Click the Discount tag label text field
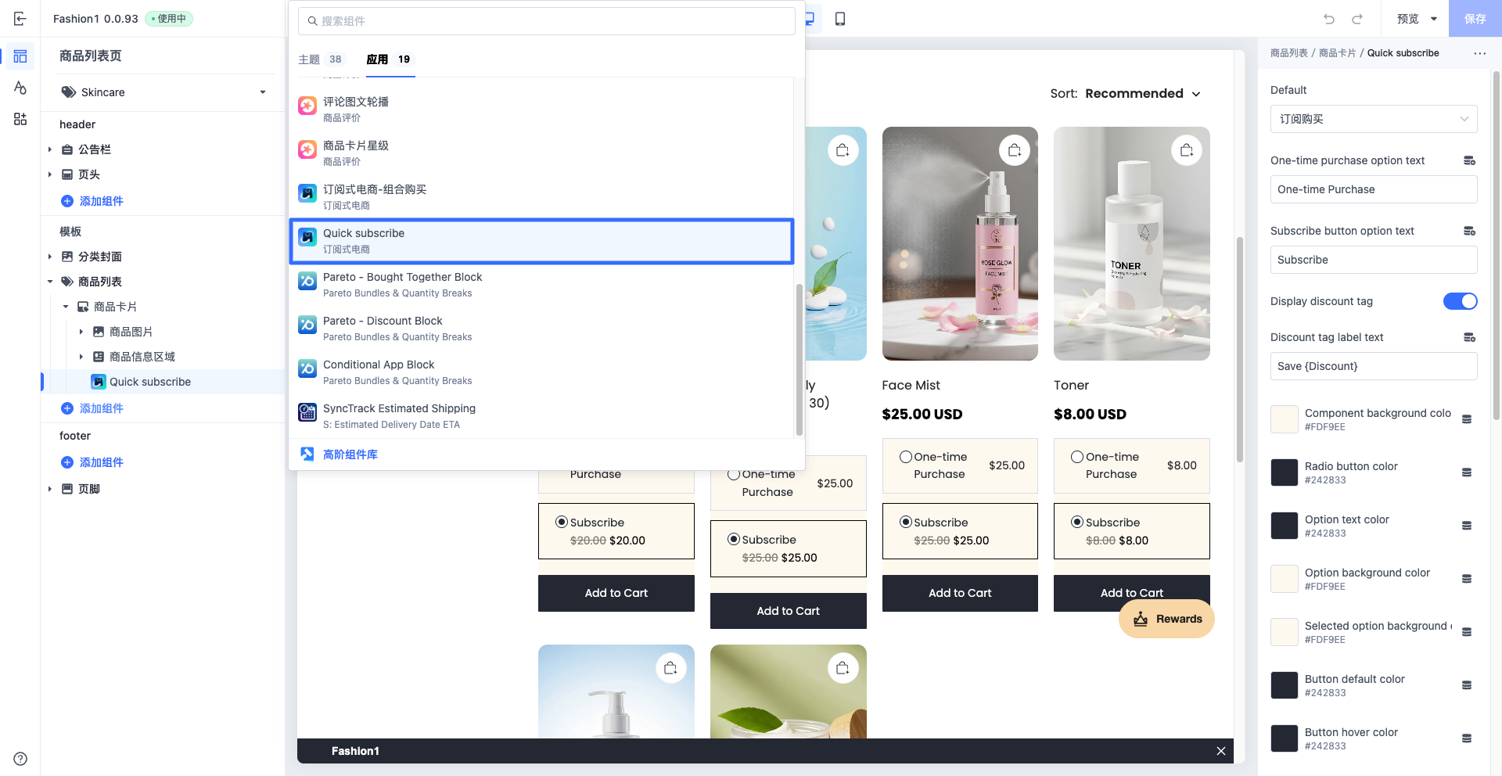 point(1374,366)
